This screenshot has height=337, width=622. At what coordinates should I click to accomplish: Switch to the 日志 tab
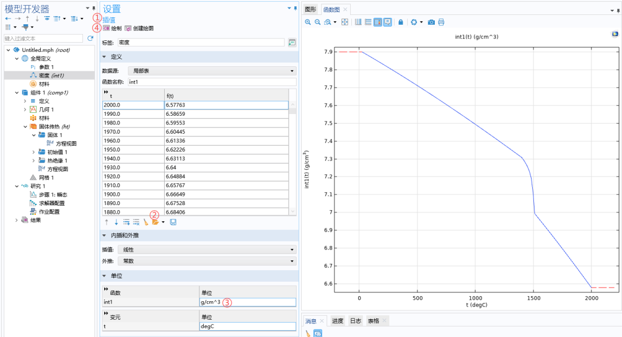point(355,321)
